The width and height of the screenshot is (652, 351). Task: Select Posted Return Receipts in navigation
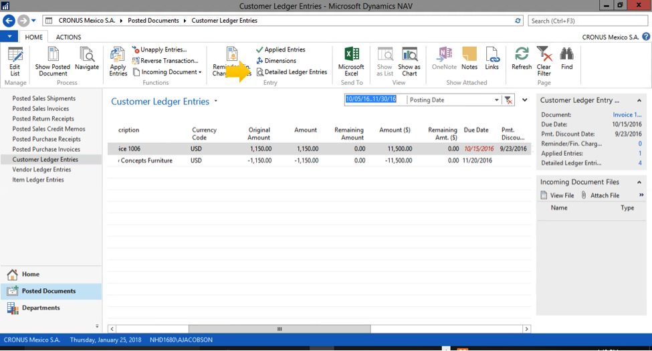(x=43, y=119)
